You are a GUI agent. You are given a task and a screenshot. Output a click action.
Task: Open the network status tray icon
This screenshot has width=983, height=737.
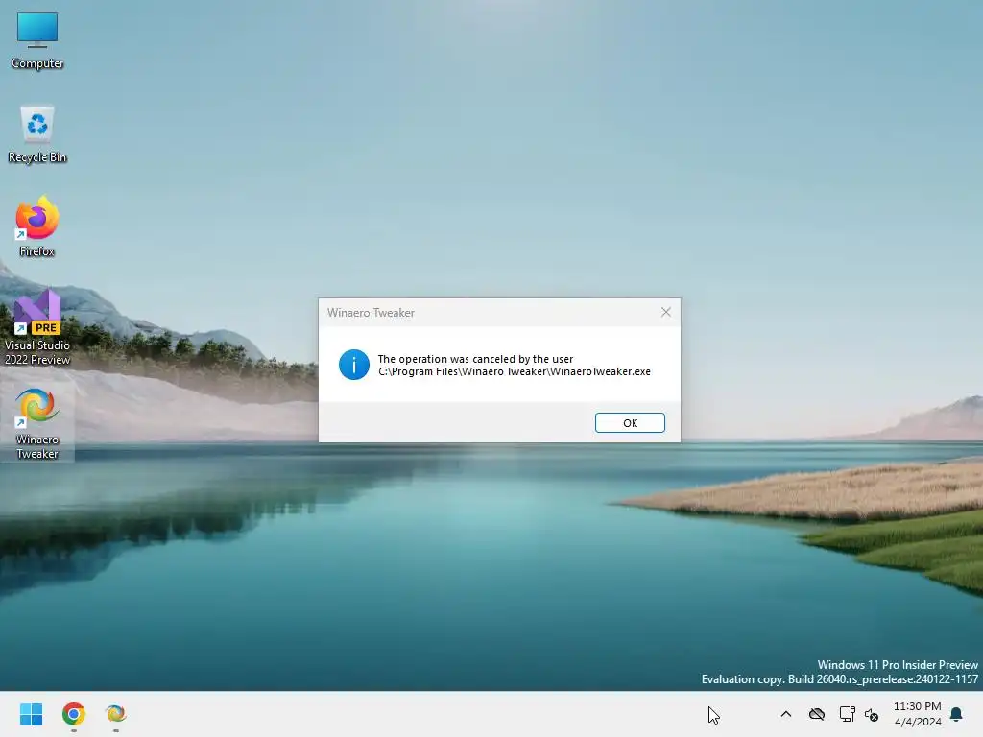pos(847,714)
